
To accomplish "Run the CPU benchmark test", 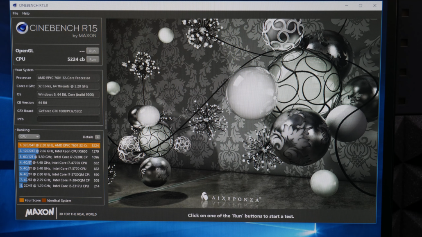I will 93,59.
